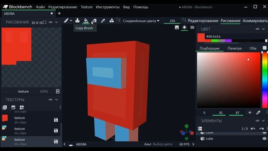Screen dimensions: 268x151
Task: Save the selected bottom texture
Action: tap(56, 141)
